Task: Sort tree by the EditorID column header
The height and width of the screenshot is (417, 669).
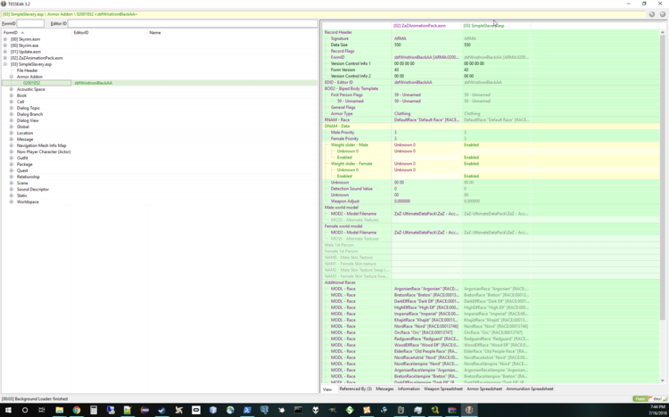Action: tap(109, 32)
